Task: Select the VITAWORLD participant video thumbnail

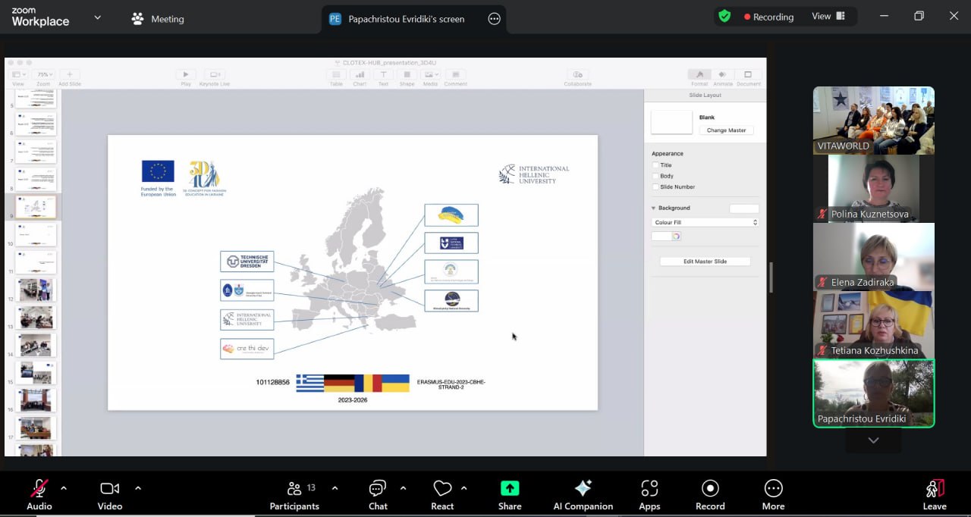Action: (873, 120)
